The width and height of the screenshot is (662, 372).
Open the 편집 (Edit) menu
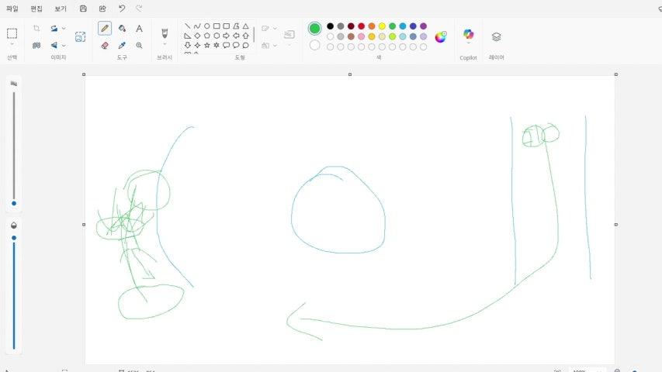click(36, 9)
